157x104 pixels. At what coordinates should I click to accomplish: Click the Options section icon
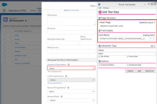[99, 61]
